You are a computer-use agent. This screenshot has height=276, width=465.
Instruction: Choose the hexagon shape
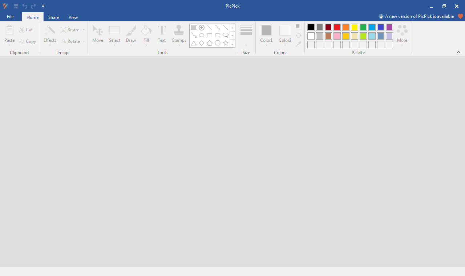click(x=218, y=43)
